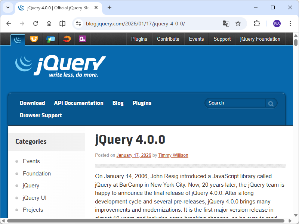Image resolution: width=299 pixels, height=224 pixels.
Task: Click the vertical scrollbar down arrow
Action: click(x=296, y=215)
